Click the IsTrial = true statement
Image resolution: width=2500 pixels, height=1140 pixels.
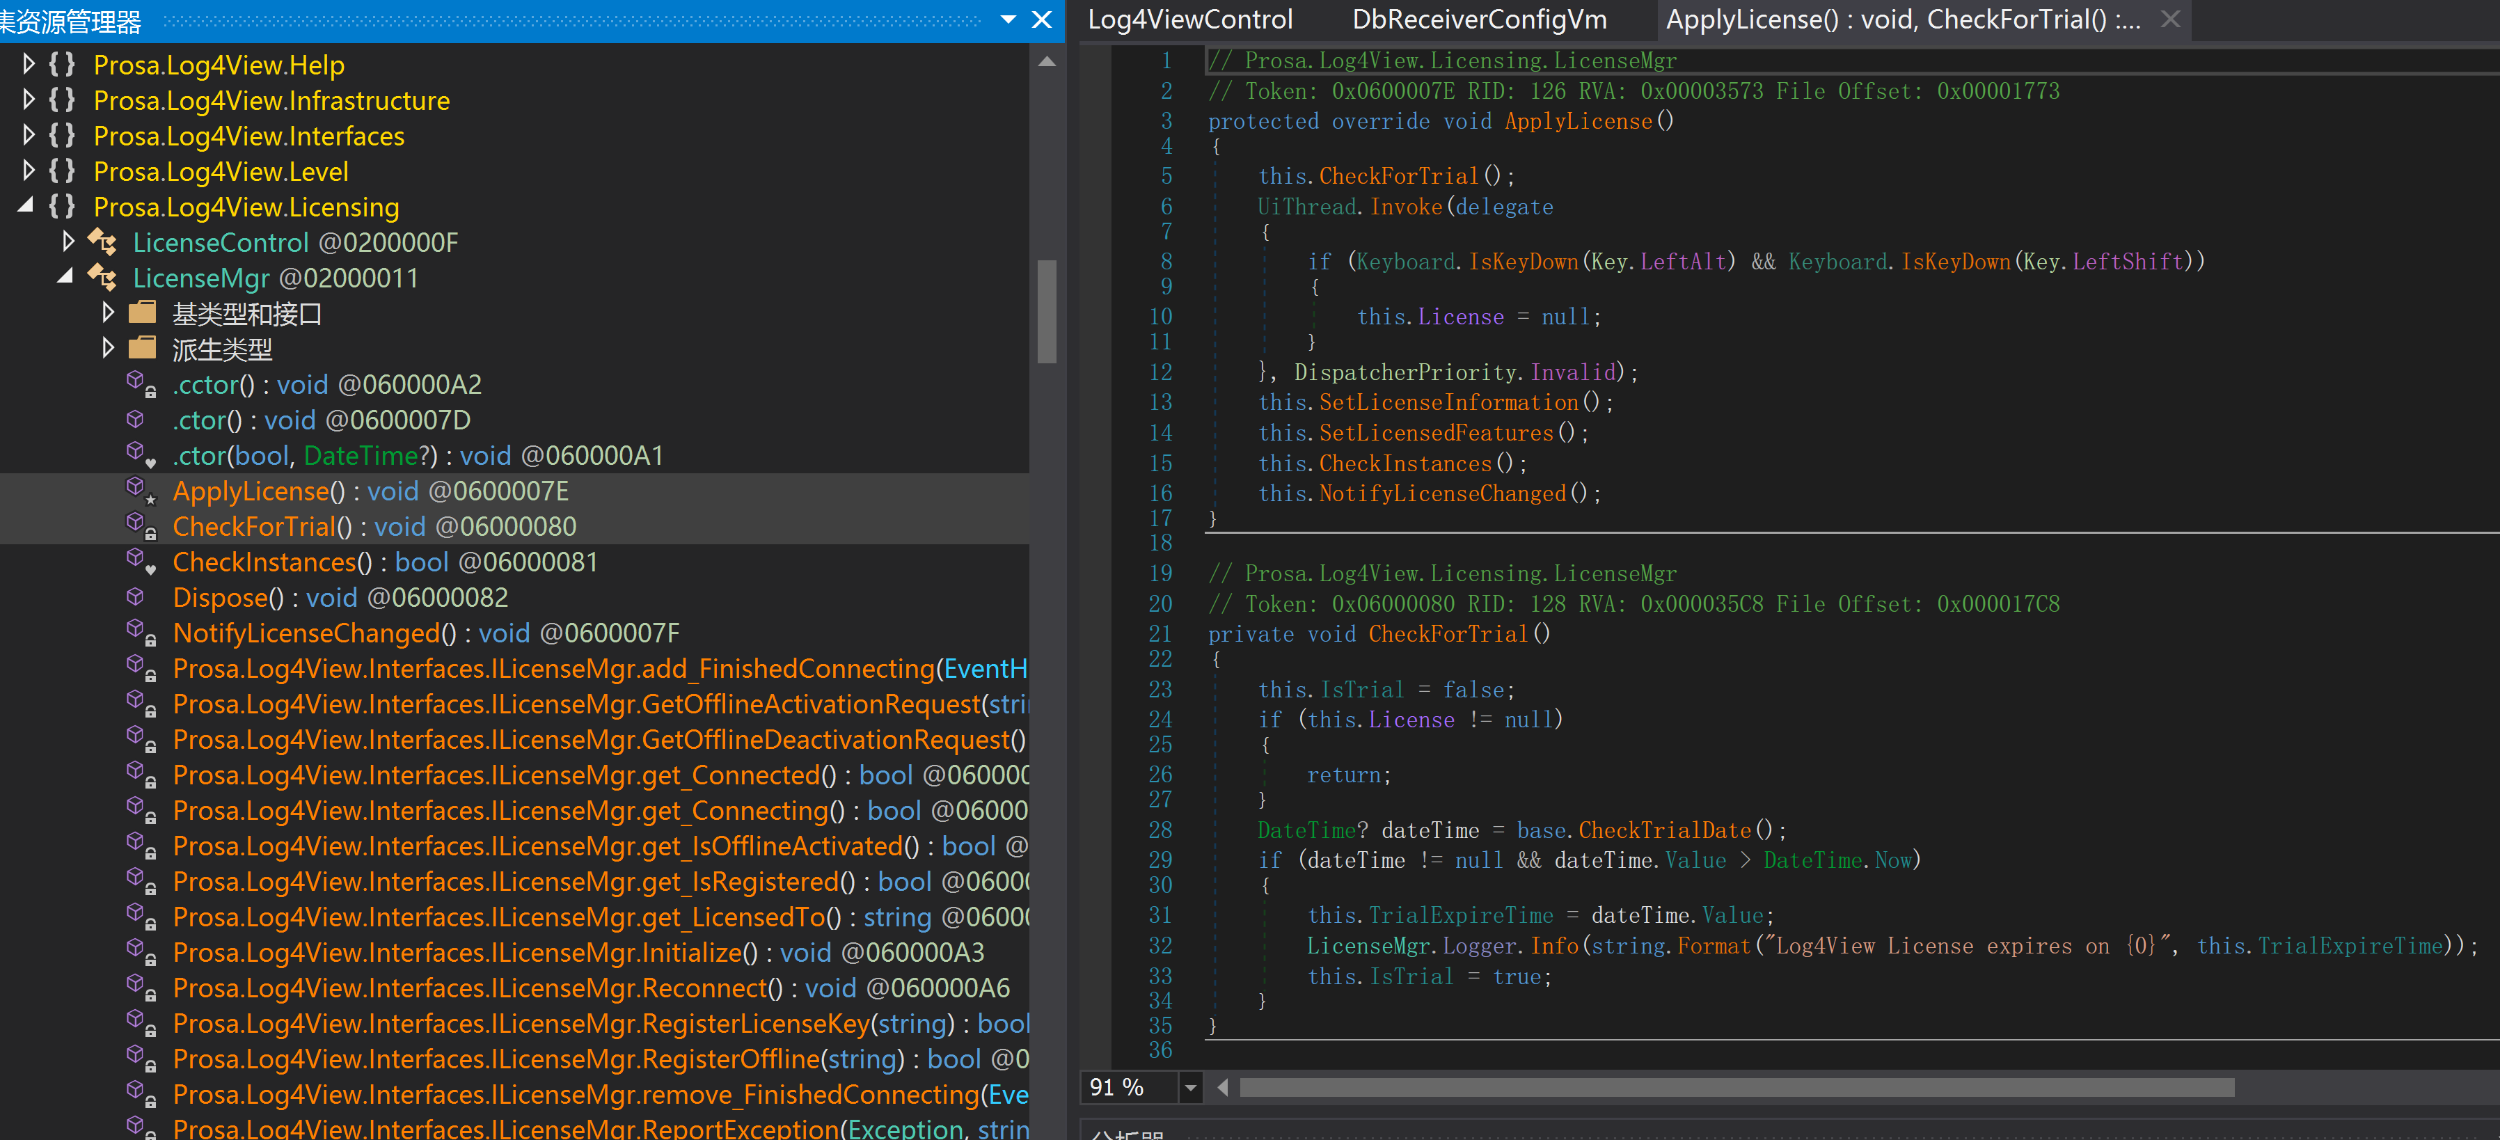pyautogui.click(x=1429, y=976)
